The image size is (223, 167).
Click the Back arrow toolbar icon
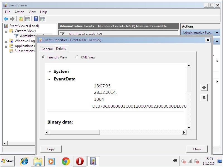pos(6,19)
